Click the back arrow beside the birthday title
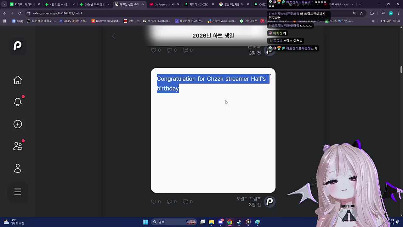Image resolution: width=403 pixels, height=227 pixels. (x=113, y=36)
